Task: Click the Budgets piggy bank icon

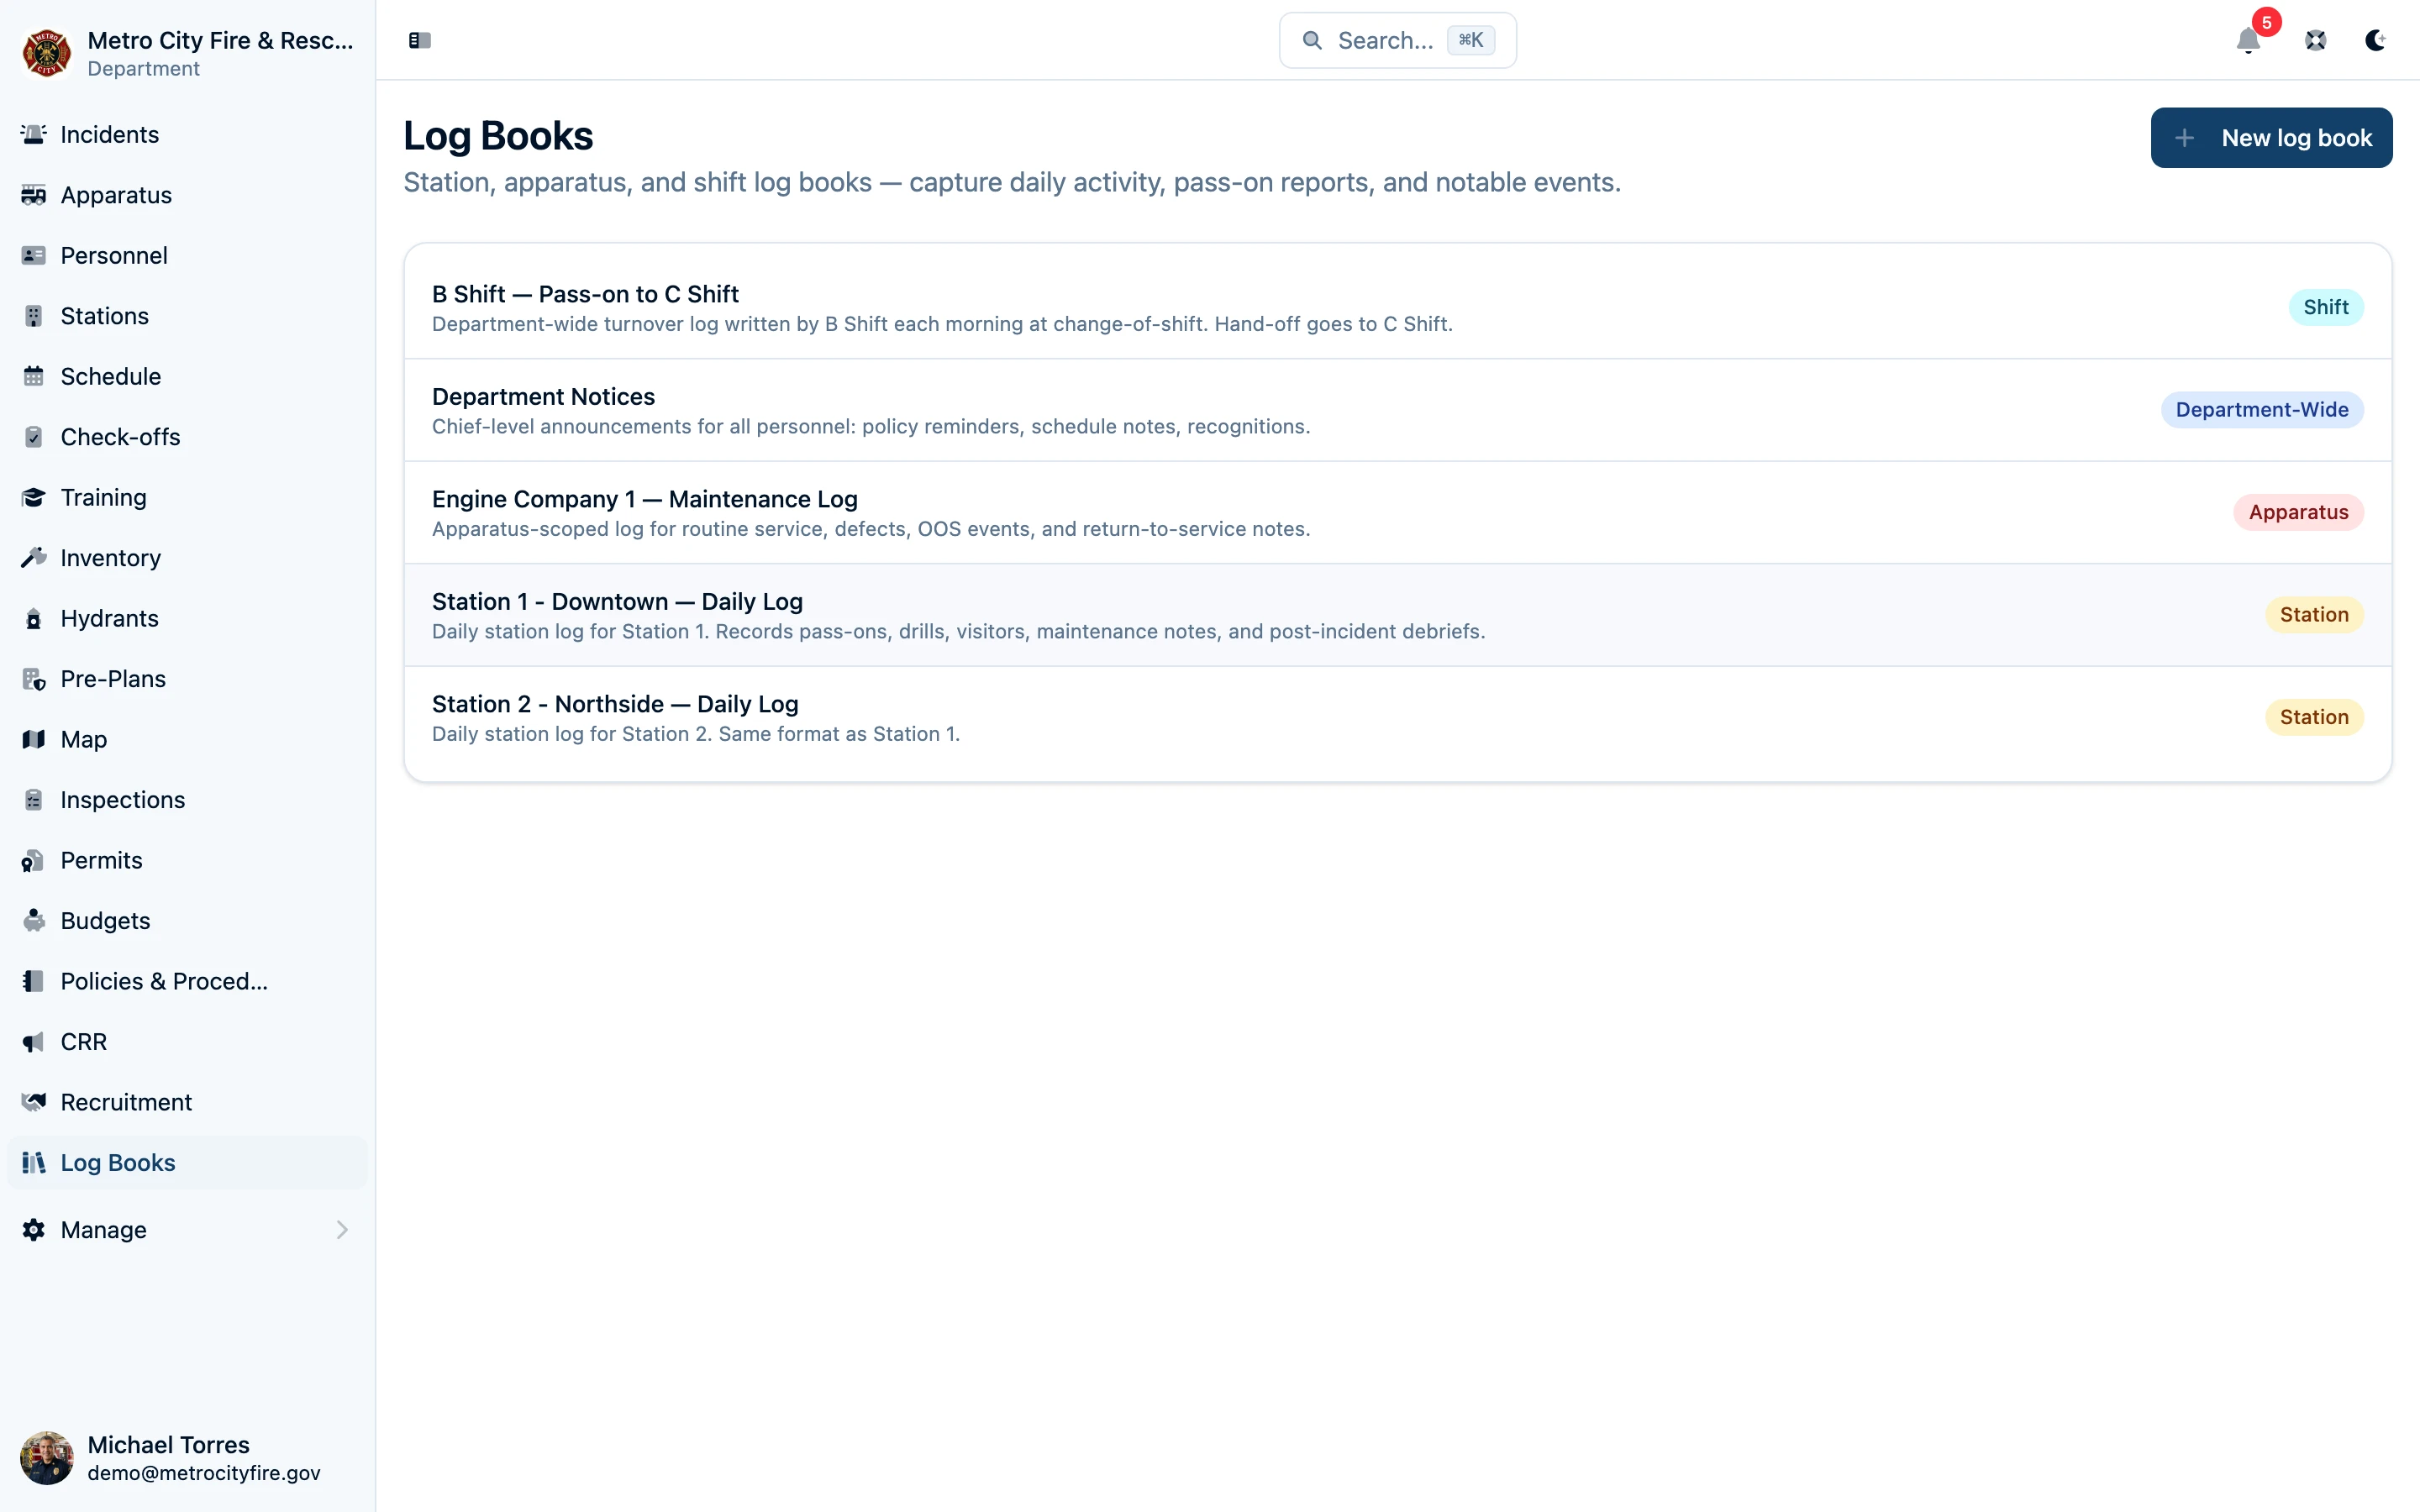Action: [x=33, y=921]
